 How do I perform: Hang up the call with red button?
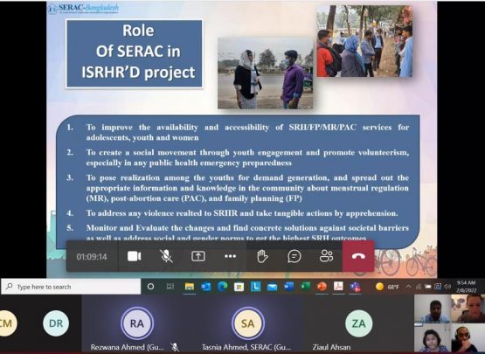(x=358, y=256)
